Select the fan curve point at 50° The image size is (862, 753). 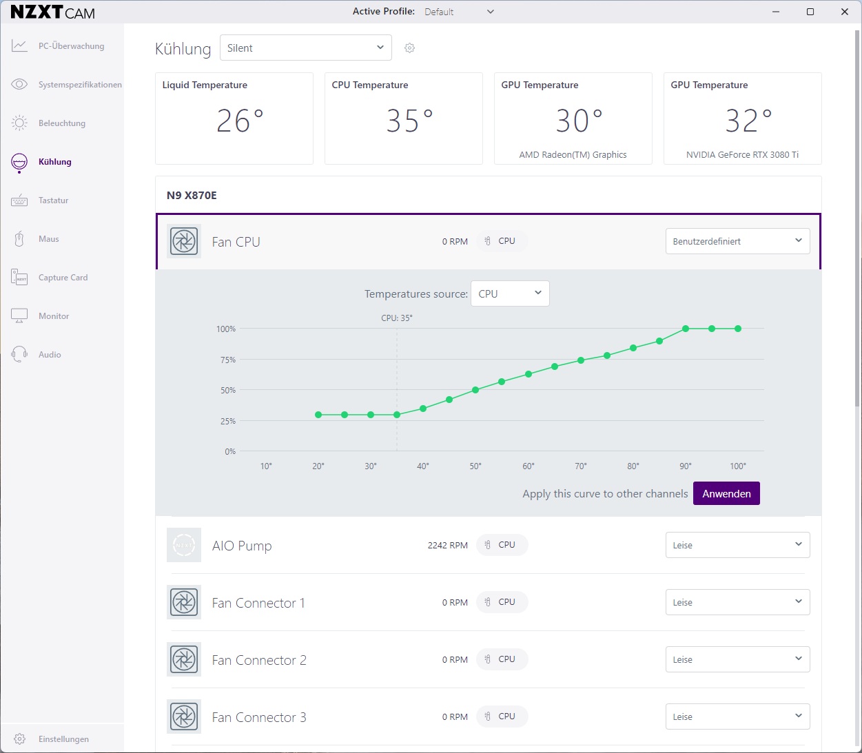[475, 391]
